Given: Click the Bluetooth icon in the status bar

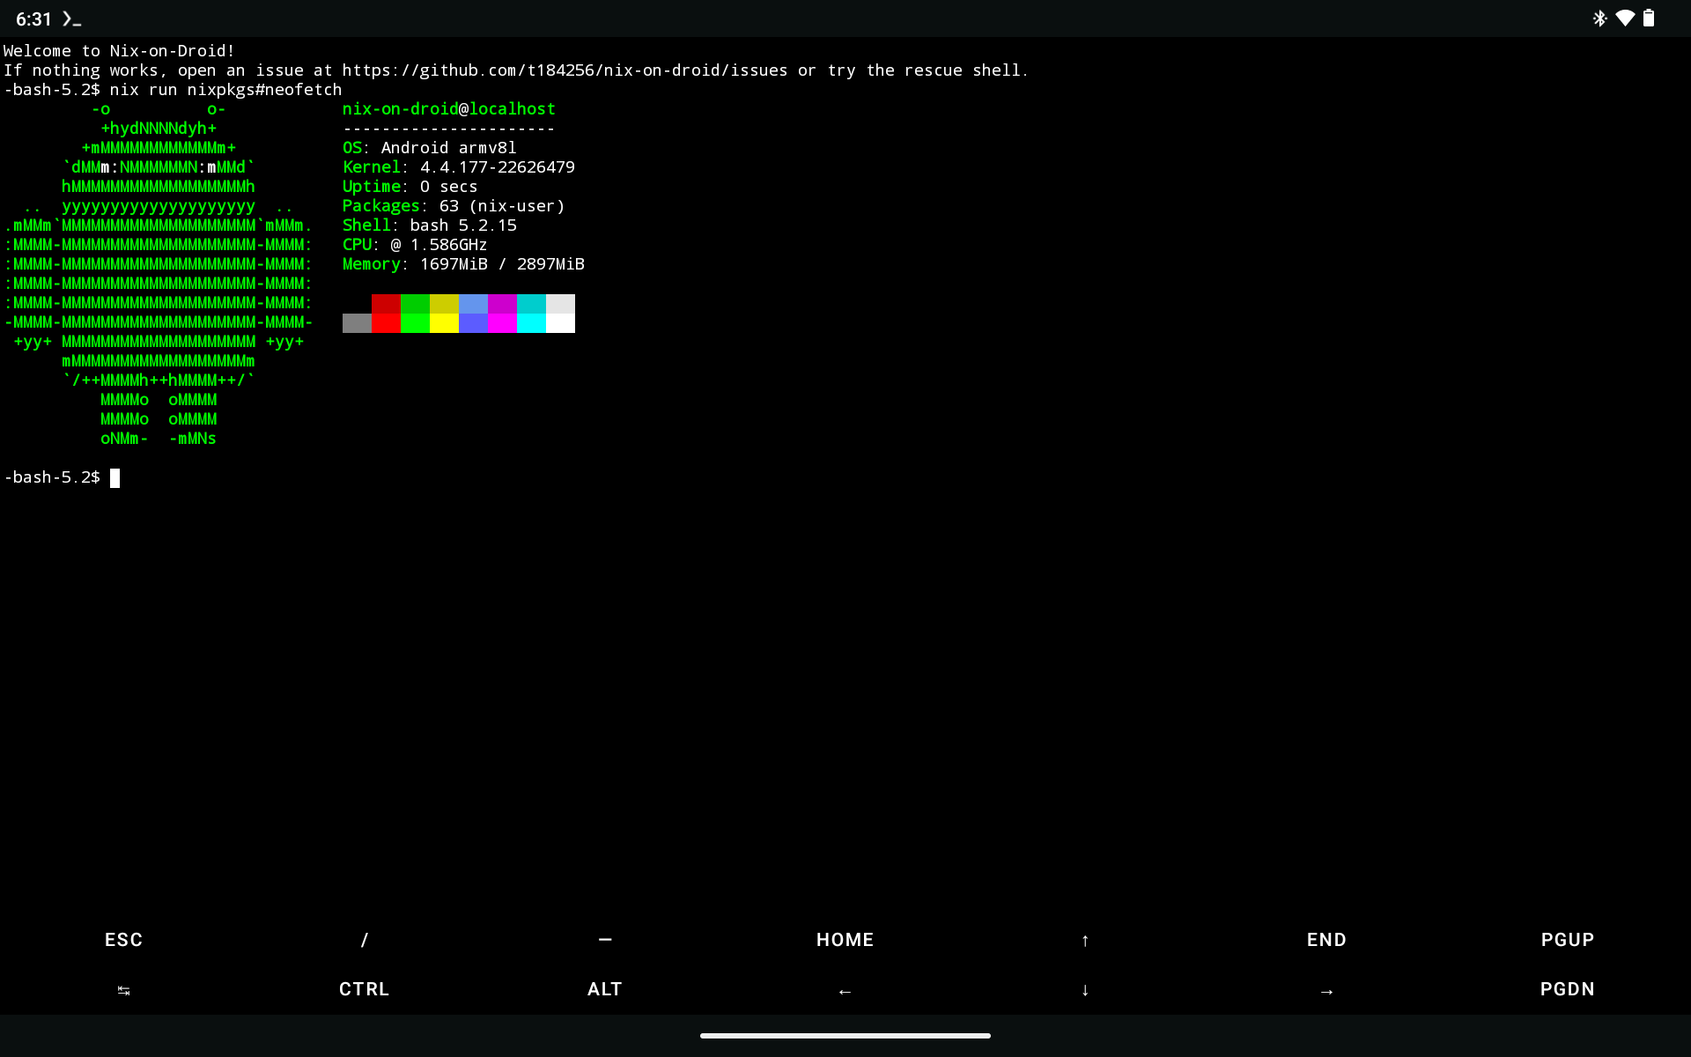Looking at the screenshot, I should tap(1599, 18).
